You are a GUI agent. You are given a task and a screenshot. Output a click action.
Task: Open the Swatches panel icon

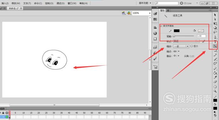155,19
